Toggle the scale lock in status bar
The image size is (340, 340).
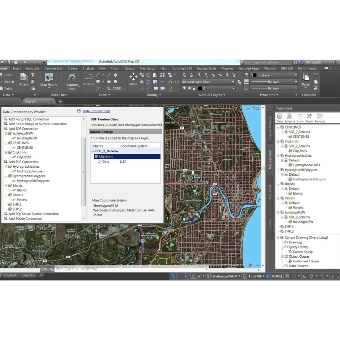(x=268, y=276)
